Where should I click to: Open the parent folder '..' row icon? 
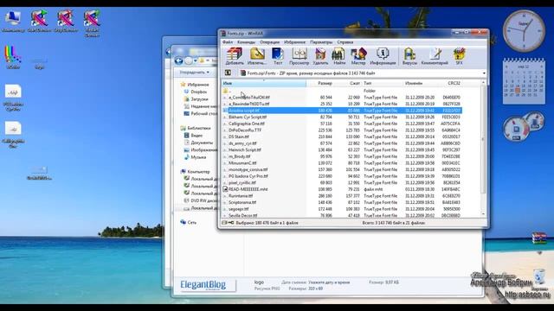225,91
